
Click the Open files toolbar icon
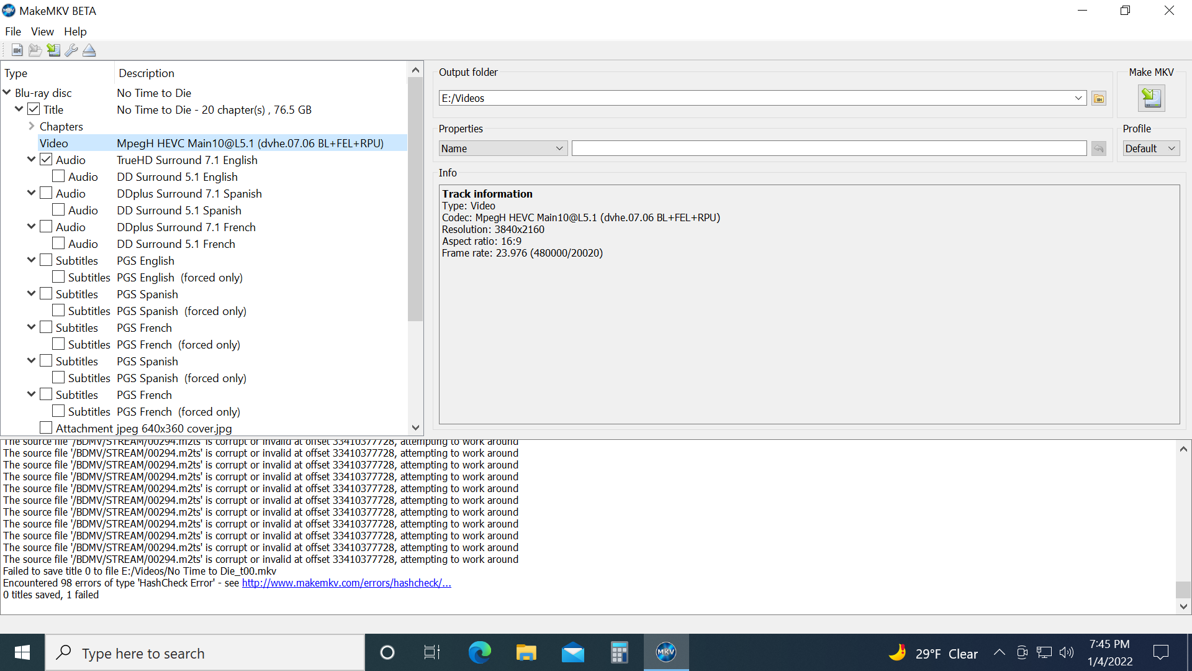coord(17,50)
